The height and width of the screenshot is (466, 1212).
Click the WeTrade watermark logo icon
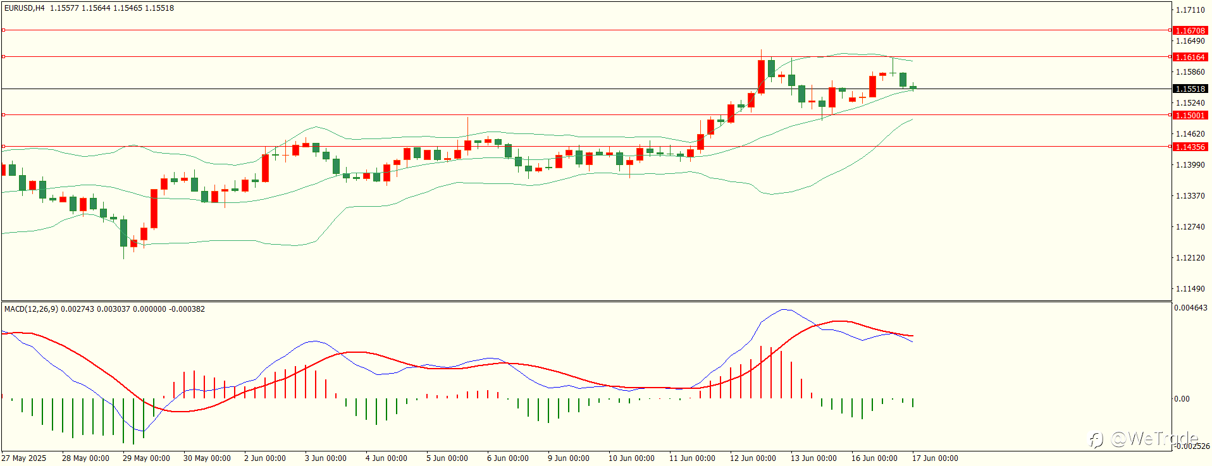[1096, 439]
